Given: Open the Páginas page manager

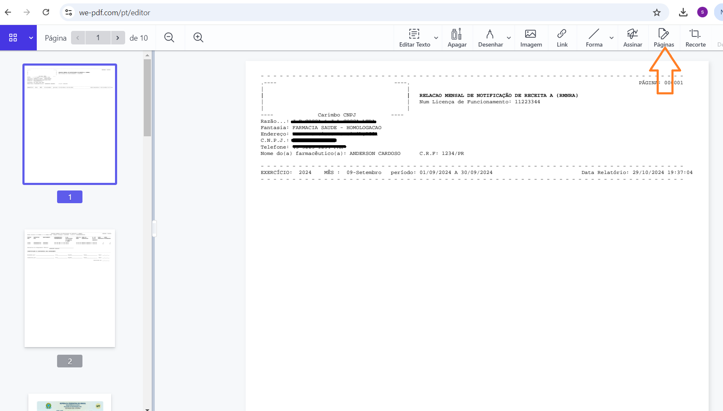Looking at the screenshot, I should point(663,38).
